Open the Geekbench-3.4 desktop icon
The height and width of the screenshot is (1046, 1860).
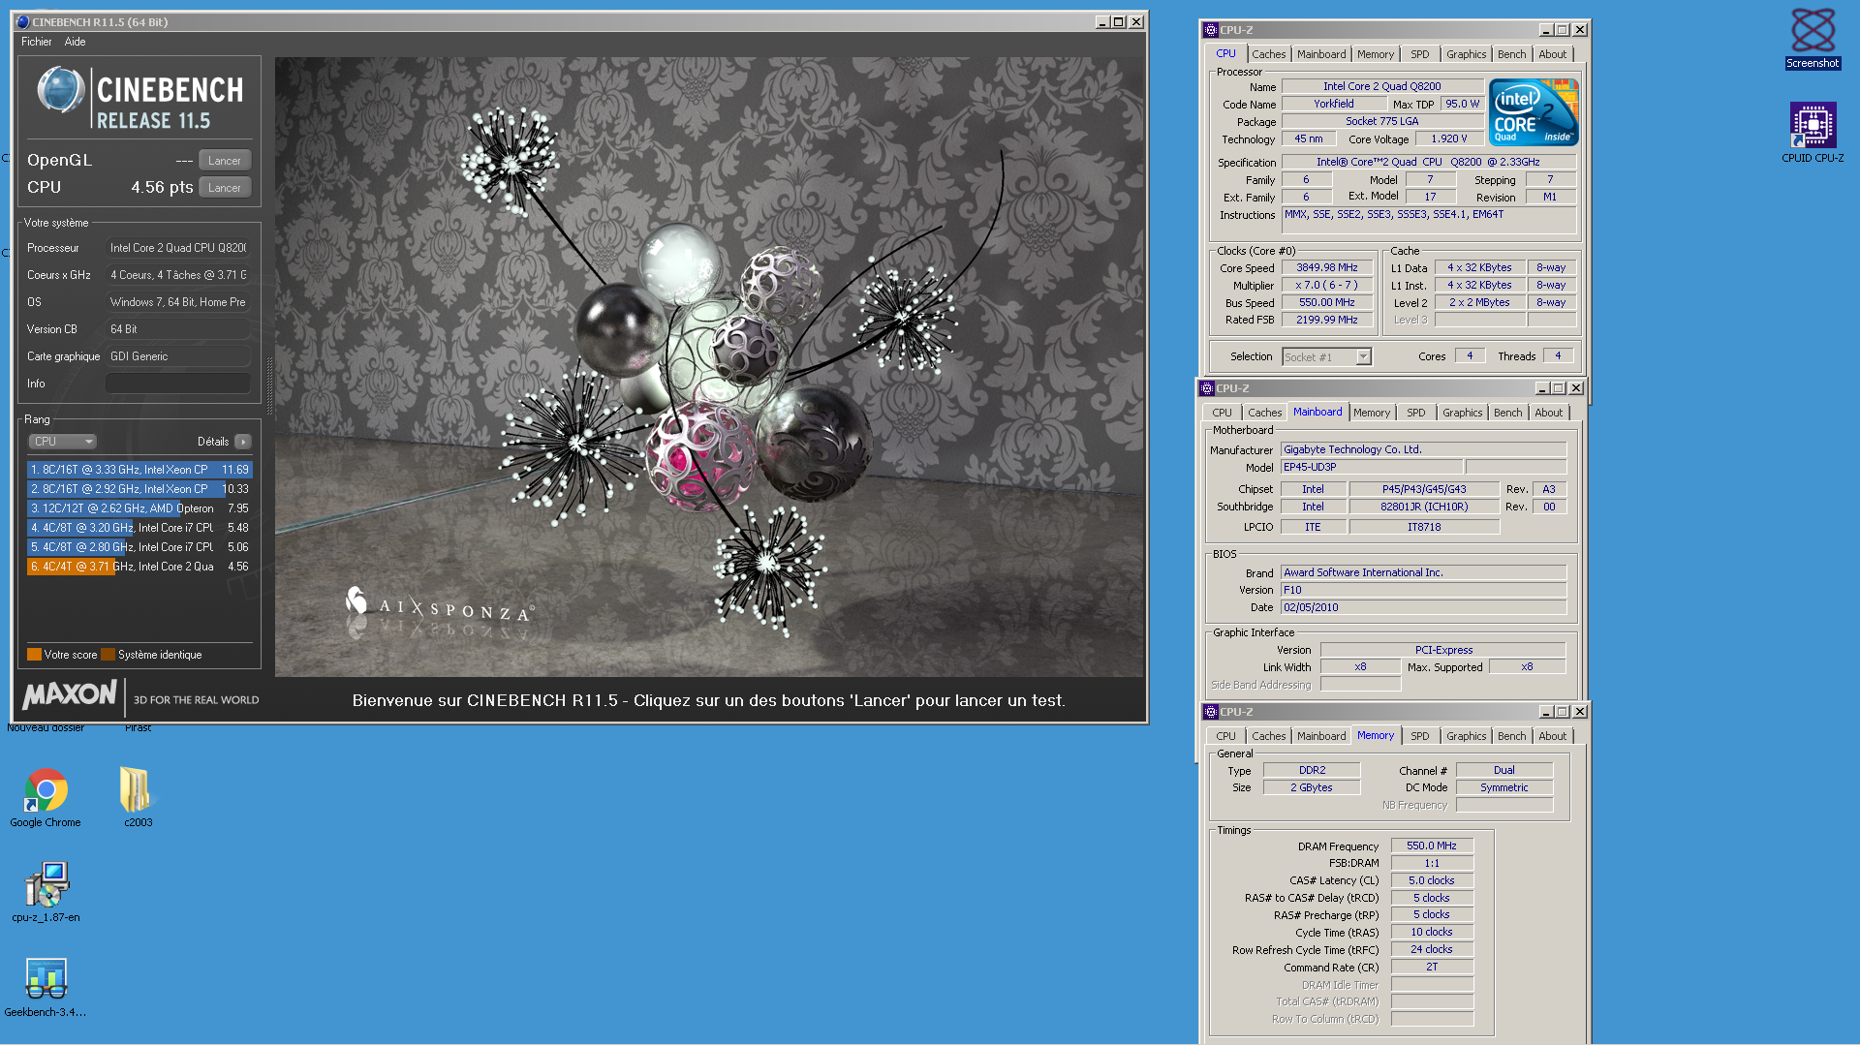coord(46,987)
